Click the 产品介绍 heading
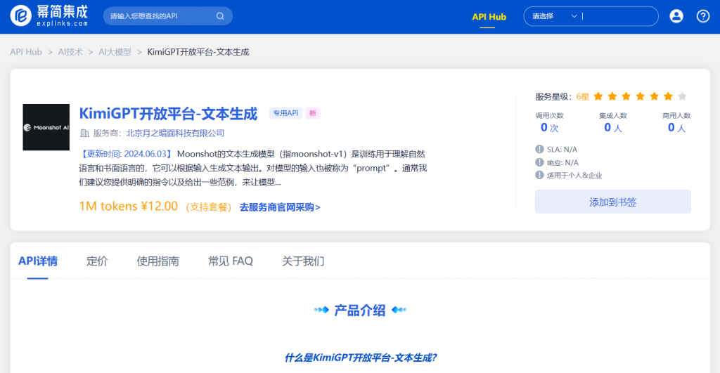 coord(360,310)
